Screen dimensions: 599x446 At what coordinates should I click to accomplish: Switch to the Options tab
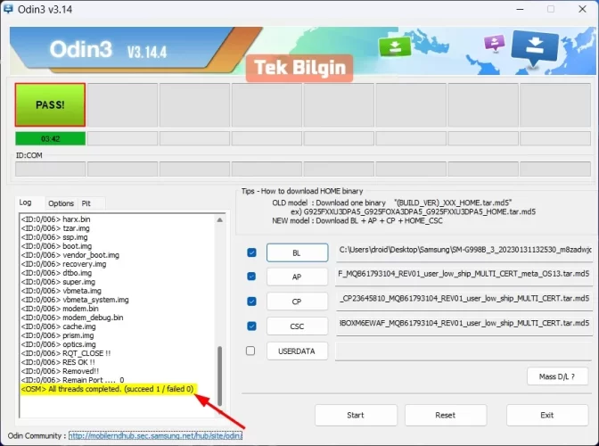pyautogui.click(x=61, y=203)
